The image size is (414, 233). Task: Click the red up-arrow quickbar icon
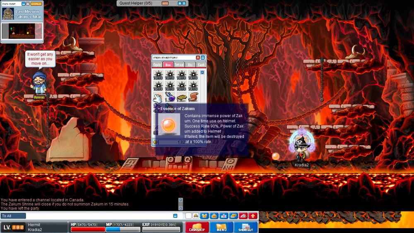pyautogui.click(x=253, y=216)
